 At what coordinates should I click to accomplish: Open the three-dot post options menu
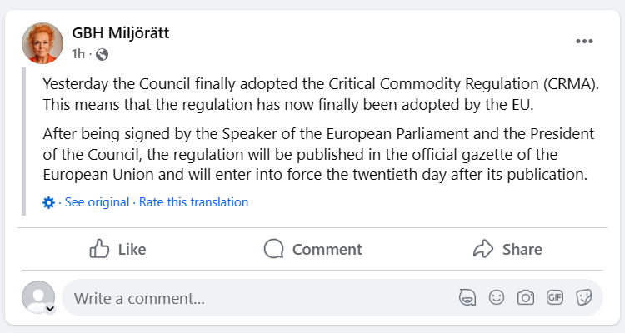click(584, 41)
